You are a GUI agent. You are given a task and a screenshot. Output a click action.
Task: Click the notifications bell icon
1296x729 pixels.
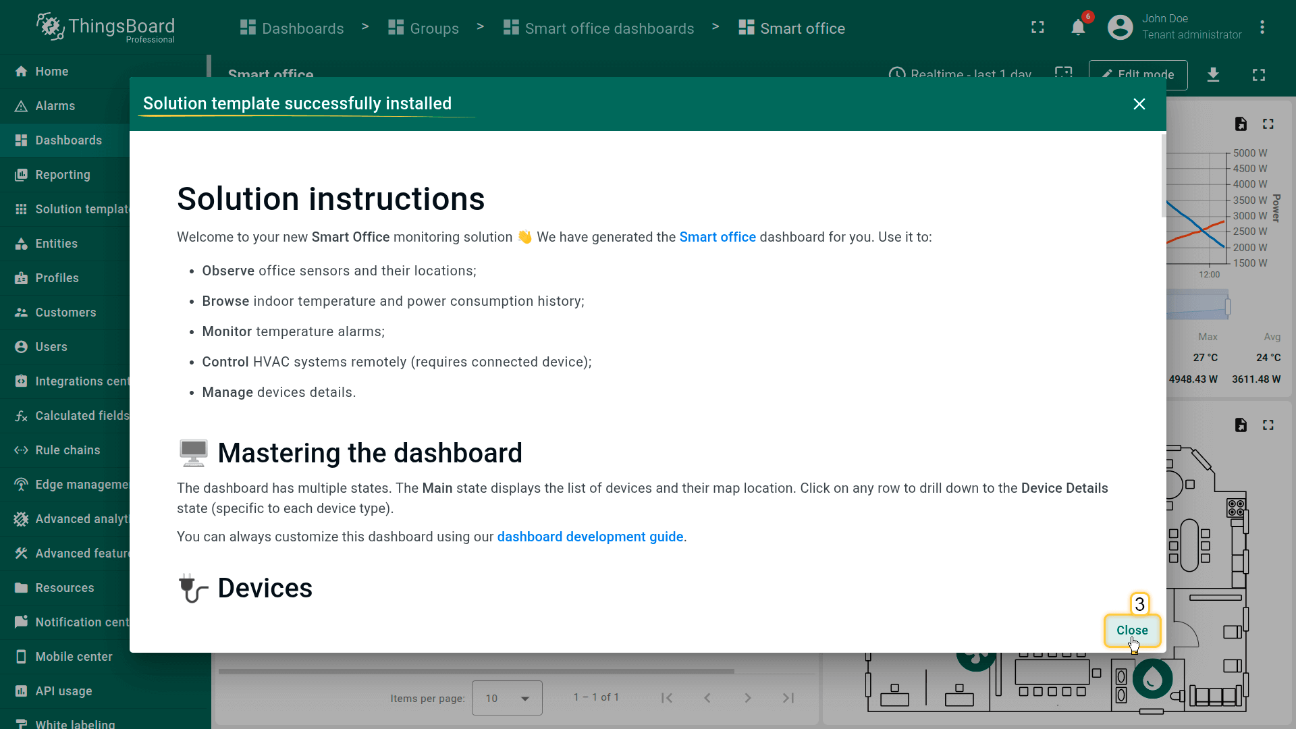1078,28
